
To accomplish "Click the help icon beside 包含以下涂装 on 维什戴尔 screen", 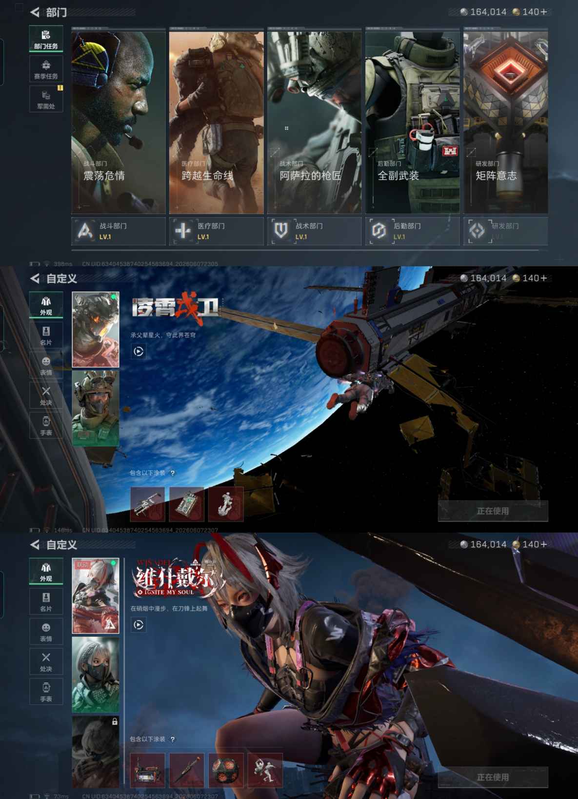I will pos(172,739).
